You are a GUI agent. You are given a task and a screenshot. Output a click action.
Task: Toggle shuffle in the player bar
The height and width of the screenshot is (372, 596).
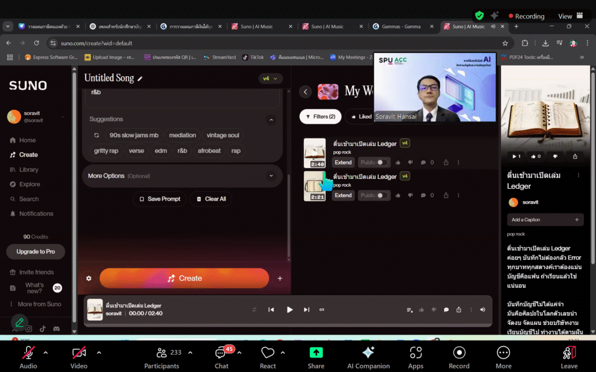point(254,310)
